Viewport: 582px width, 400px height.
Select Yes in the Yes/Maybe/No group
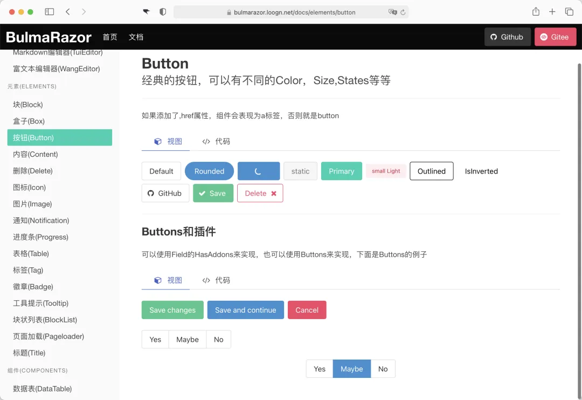coord(155,339)
